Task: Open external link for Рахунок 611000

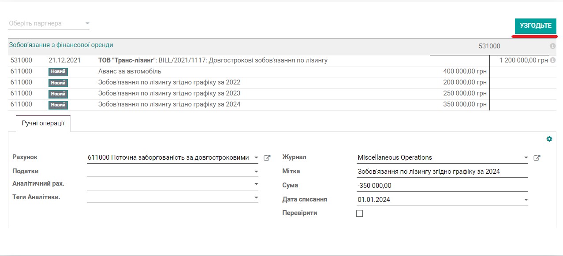Action: coord(267,157)
